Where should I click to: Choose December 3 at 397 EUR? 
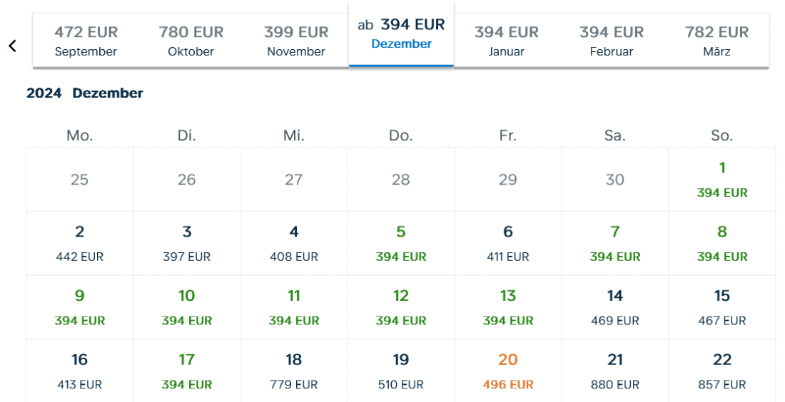tap(187, 243)
